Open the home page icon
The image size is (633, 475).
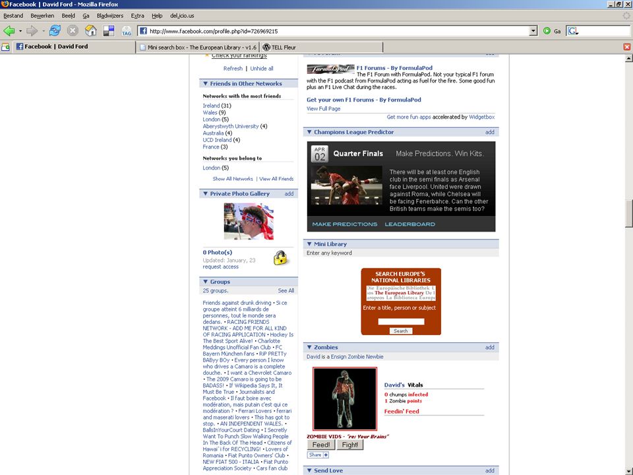[x=91, y=31]
